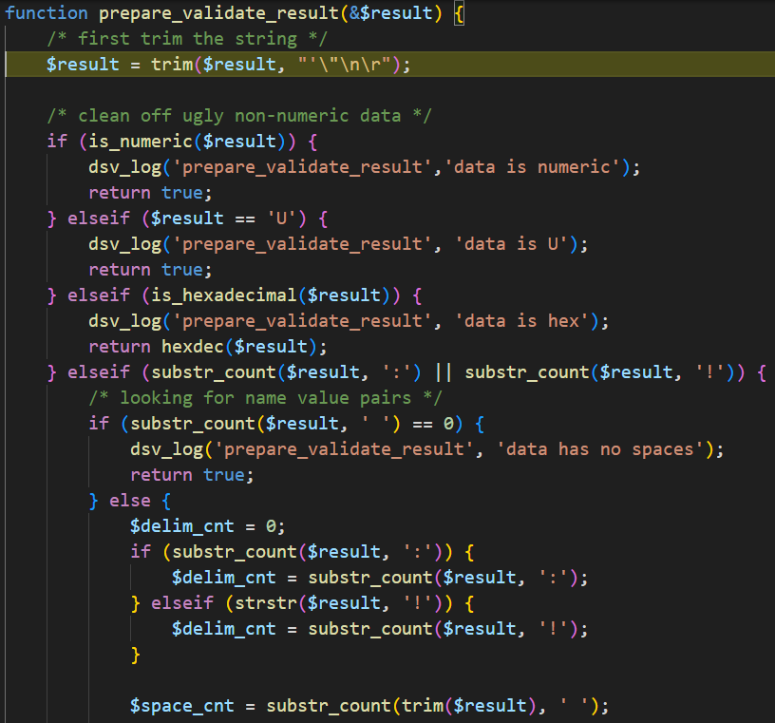Click the 'U' string in the elseif condition

282,219
